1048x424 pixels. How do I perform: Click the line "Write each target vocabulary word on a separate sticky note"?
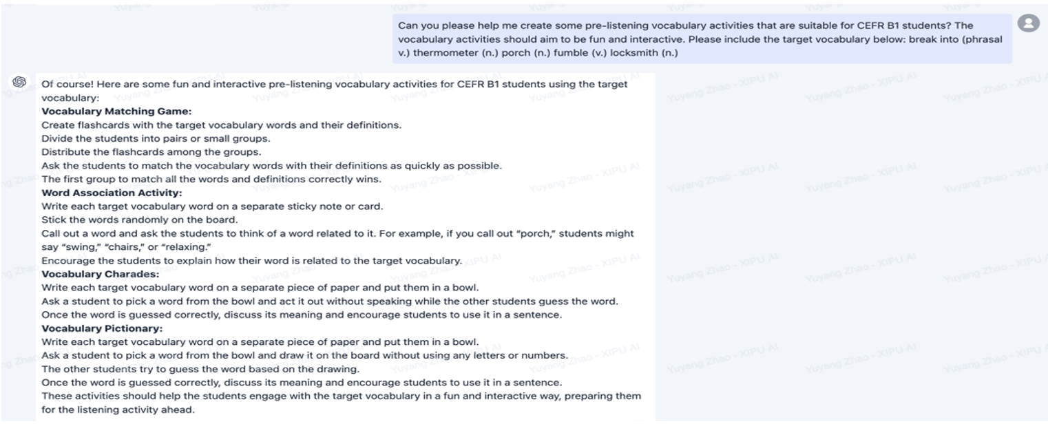tap(212, 206)
